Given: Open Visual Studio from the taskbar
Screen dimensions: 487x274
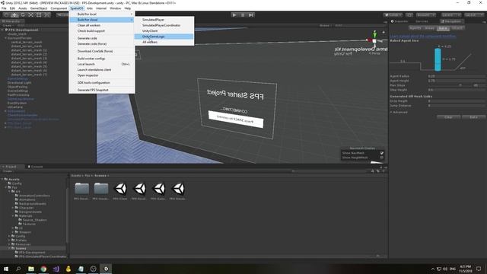Looking at the screenshot, I should point(56,269).
